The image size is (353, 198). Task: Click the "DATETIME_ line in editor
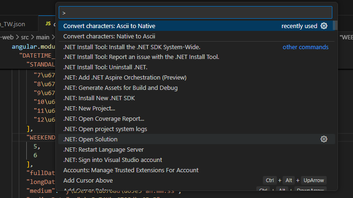point(37,56)
